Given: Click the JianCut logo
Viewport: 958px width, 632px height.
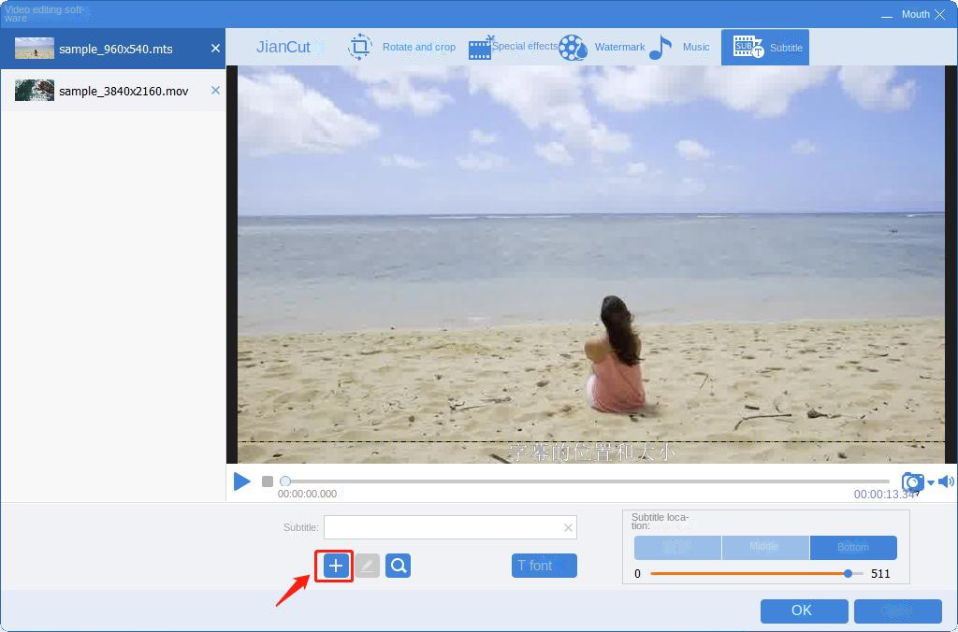Looking at the screenshot, I should [x=285, y=47].
